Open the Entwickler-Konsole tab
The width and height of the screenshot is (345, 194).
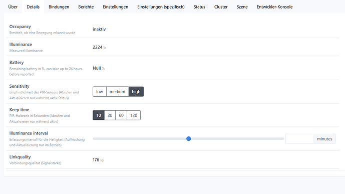pyautogui.click(x=274, y=7)
